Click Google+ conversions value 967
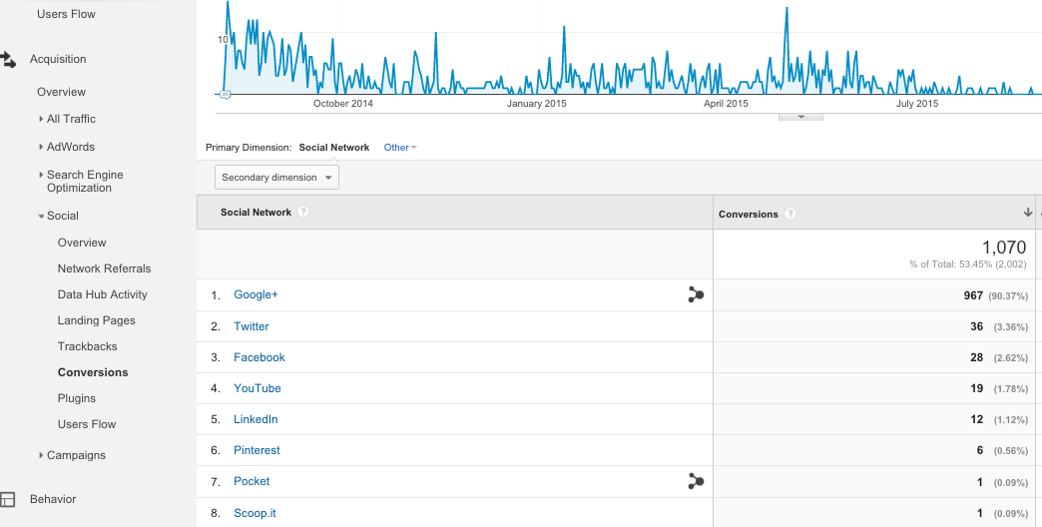 [973, 295]
